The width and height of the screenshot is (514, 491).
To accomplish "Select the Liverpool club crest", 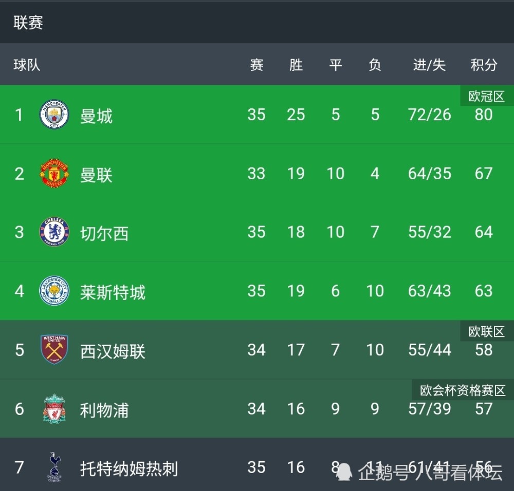I will [x=54, y=408].
